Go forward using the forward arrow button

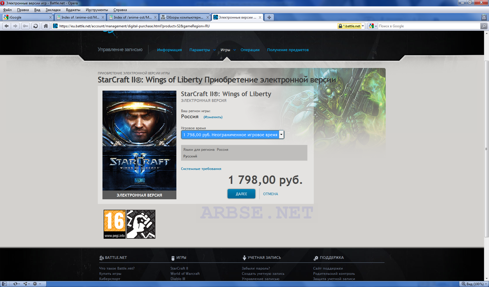(x=15, y=26)
